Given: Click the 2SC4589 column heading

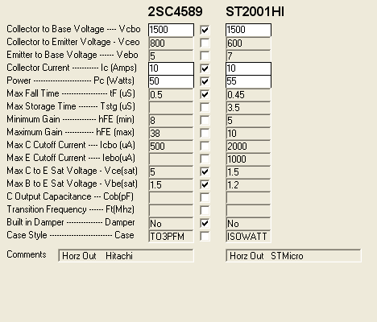Looking at the screenshot, I should (x=175, y=11).
